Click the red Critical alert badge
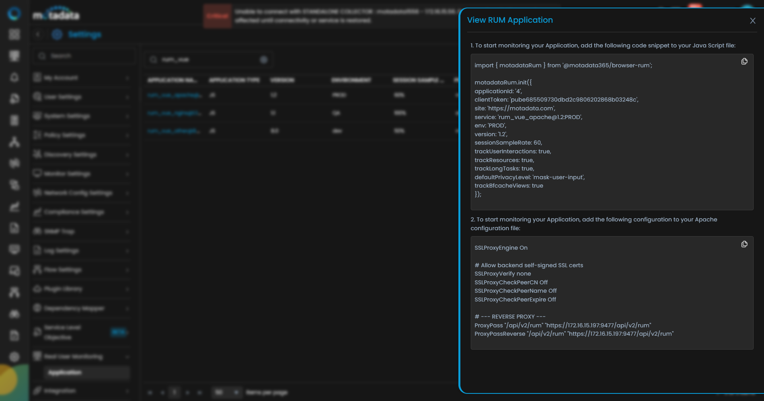764x401 pixels. 217,16
